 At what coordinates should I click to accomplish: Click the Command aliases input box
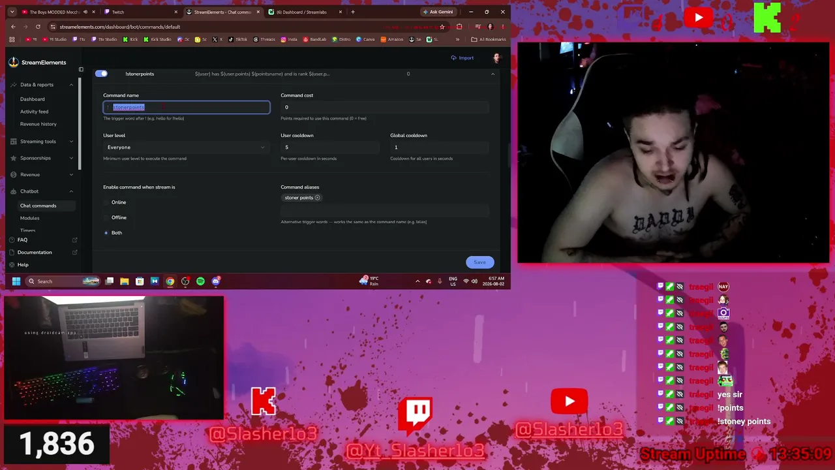coord(385,210)
